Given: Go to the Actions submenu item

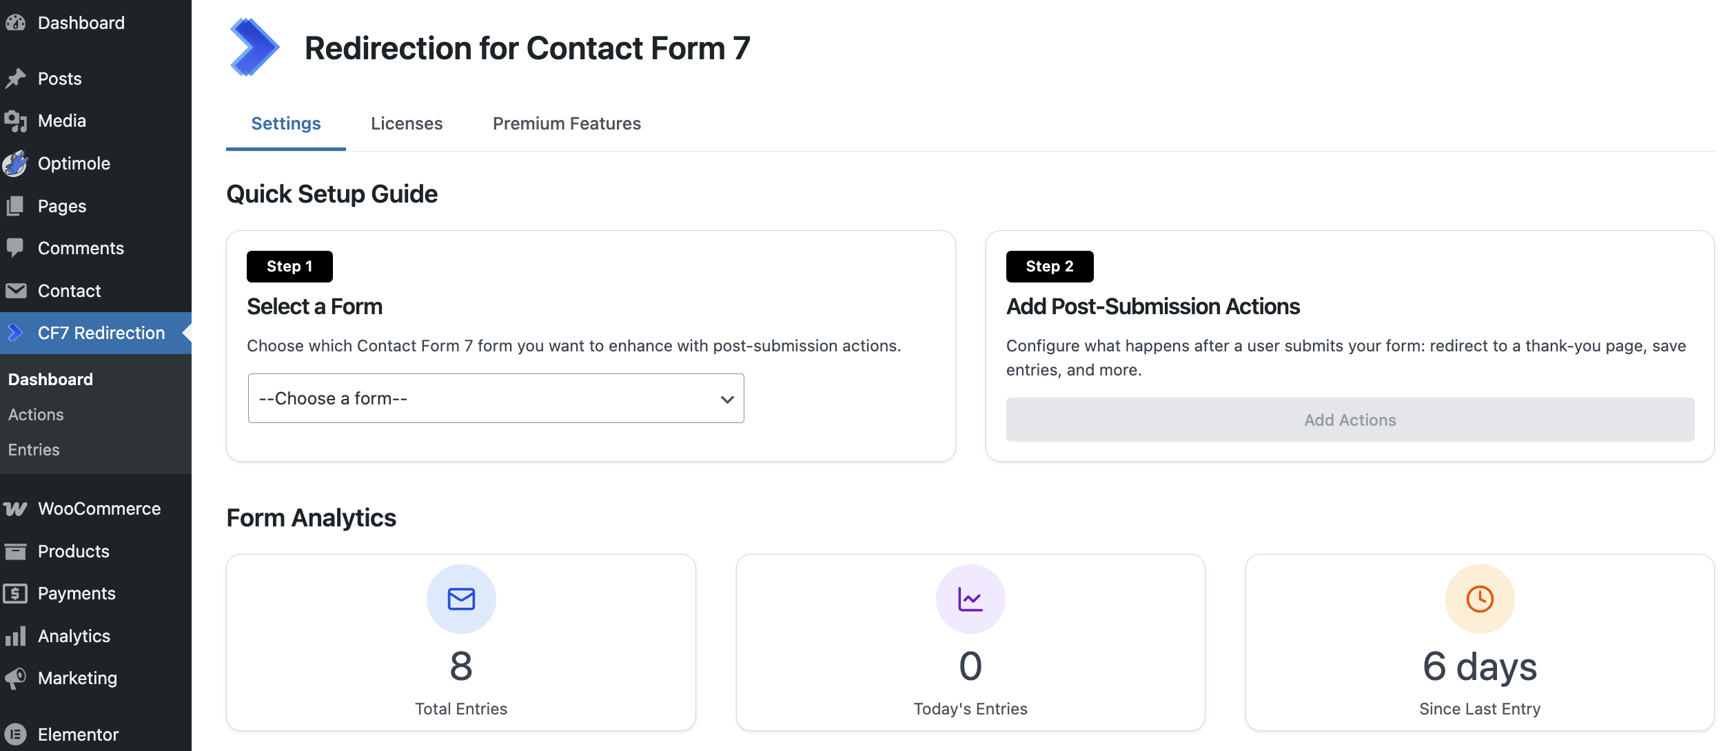Looking at the screenshot, I should pos(36,415).
